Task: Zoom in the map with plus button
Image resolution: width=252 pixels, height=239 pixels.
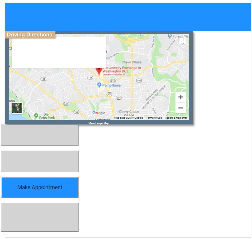Action: point(181,97)
